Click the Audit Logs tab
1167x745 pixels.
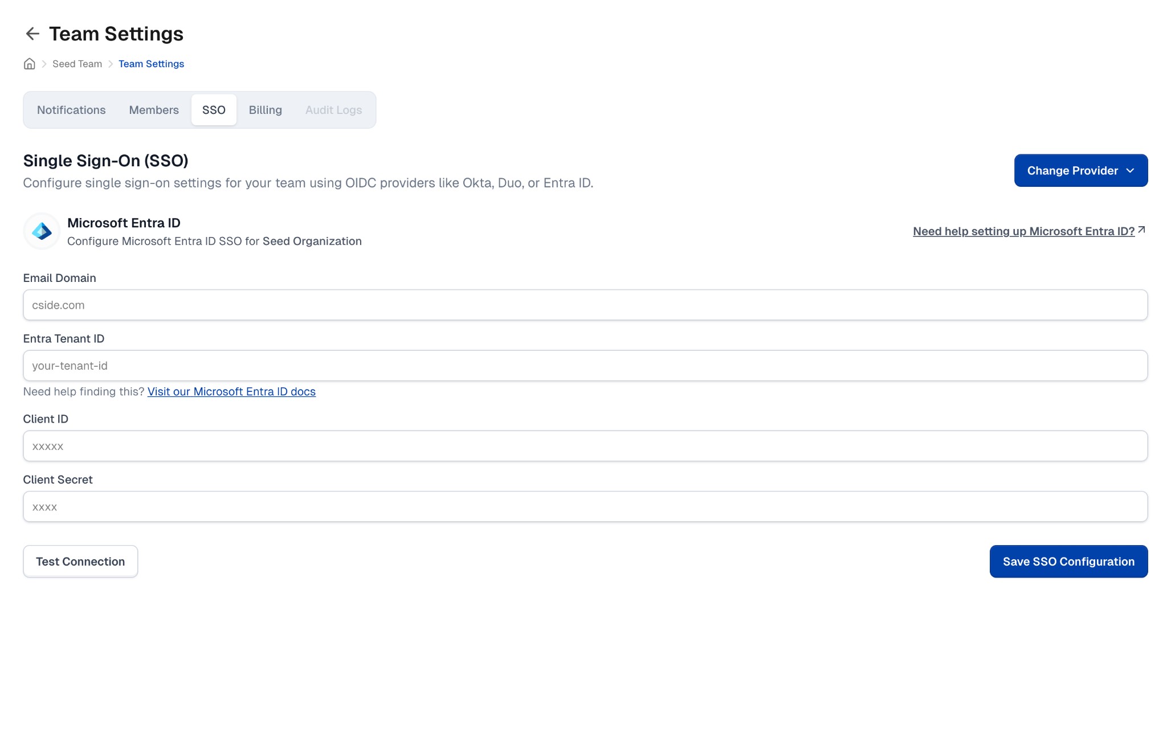pos(333,109)
